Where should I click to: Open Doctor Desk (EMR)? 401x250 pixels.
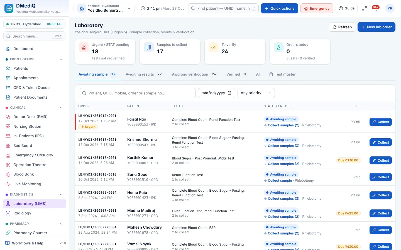34,117
